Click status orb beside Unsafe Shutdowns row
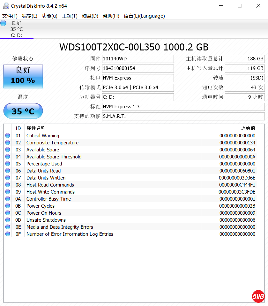268x306 pixels. [8, 220]
